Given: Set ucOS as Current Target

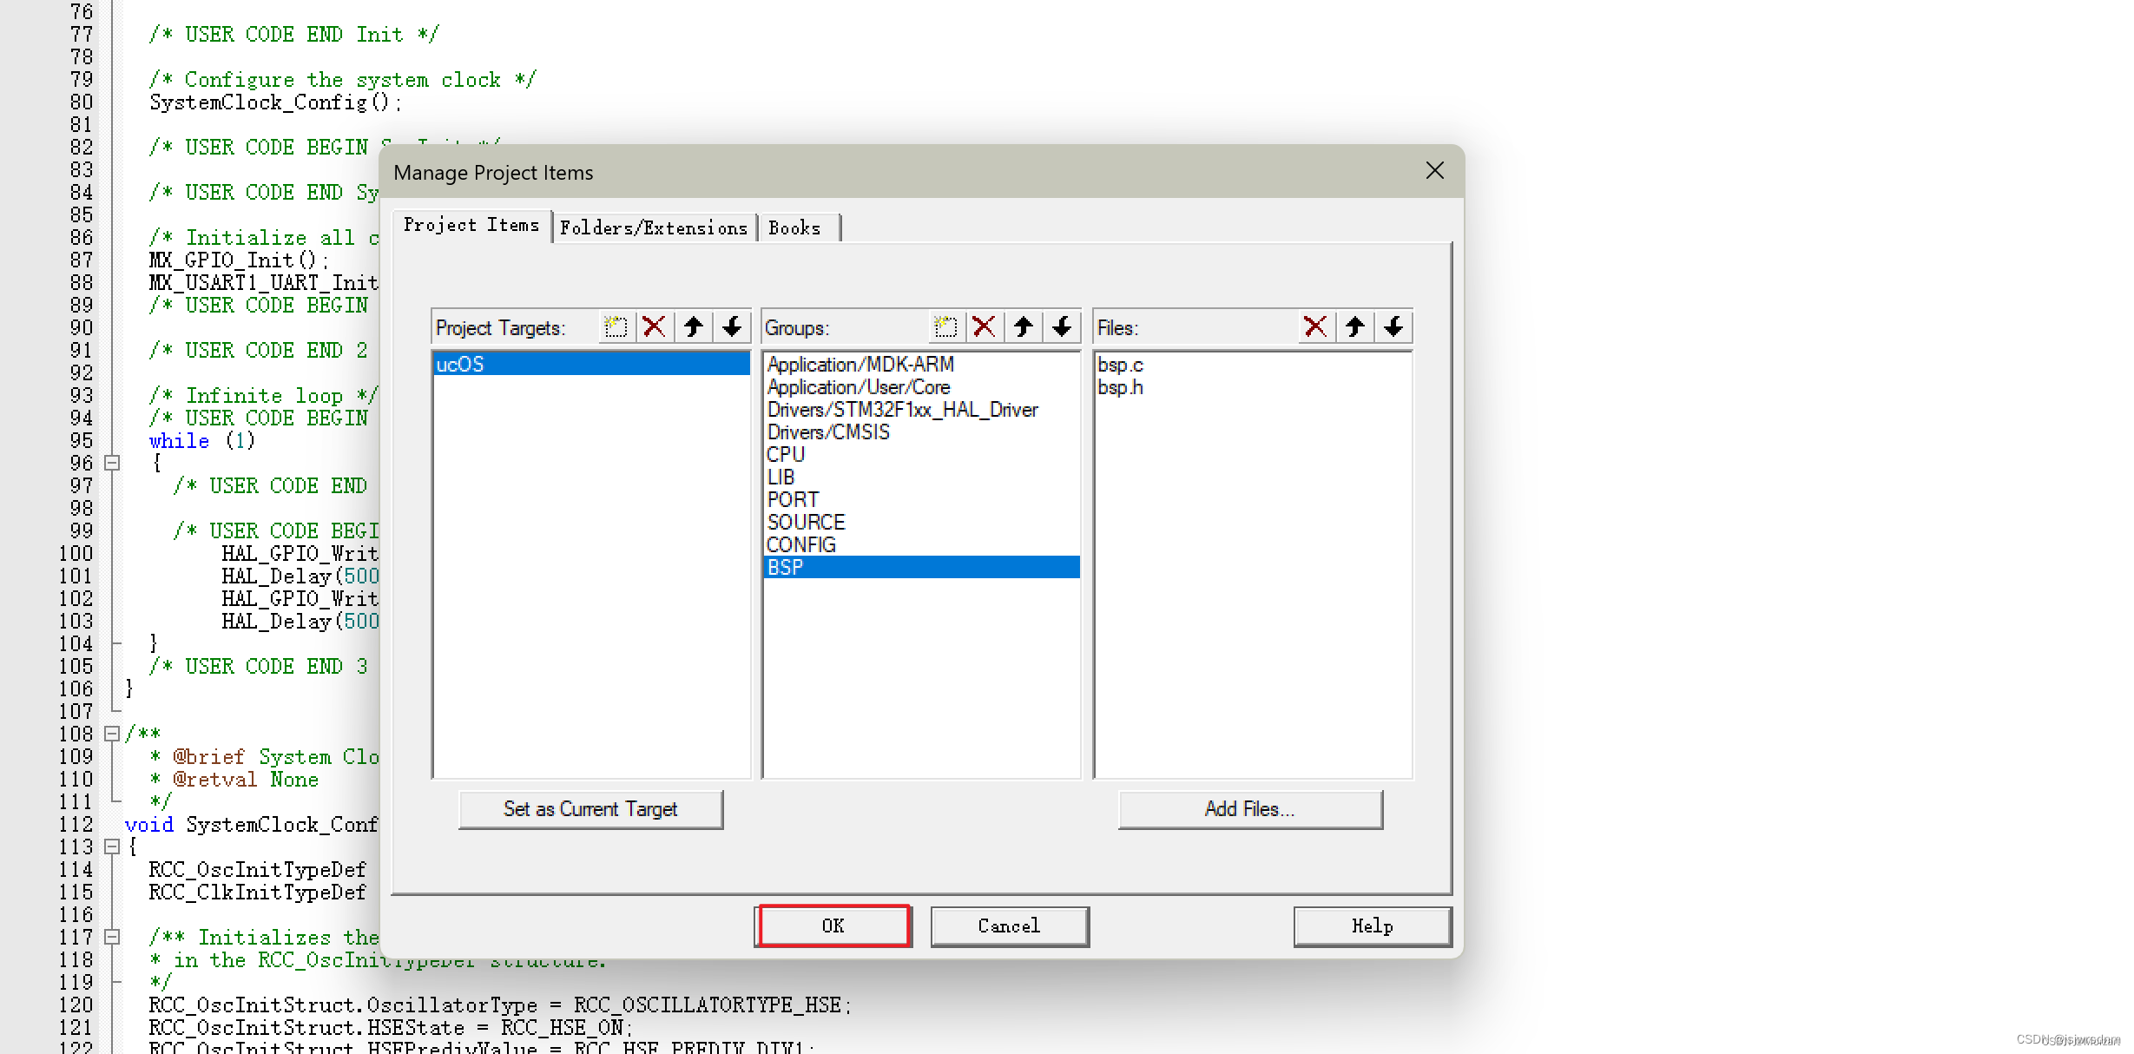Looking at the screenshot, I should coord(589,808).
